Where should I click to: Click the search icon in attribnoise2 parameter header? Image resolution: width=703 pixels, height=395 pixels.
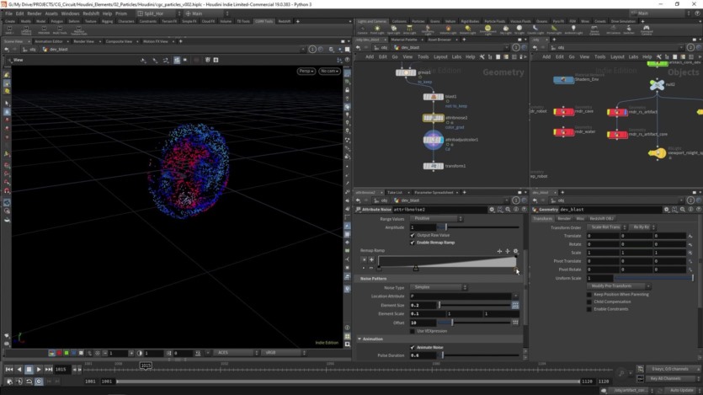coord(508,210)
